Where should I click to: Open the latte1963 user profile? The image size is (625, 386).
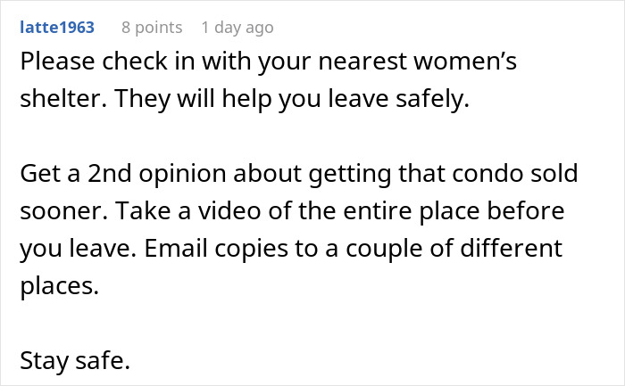tap(56, 27)
